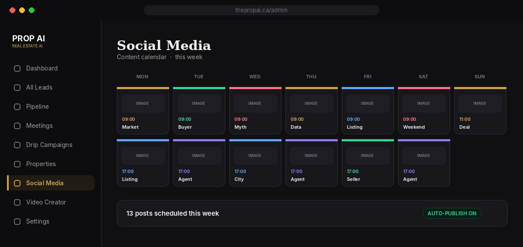Viewport: 523px width, 247px height.
Task: Select the Social Media label
Action: pos(45,183)
